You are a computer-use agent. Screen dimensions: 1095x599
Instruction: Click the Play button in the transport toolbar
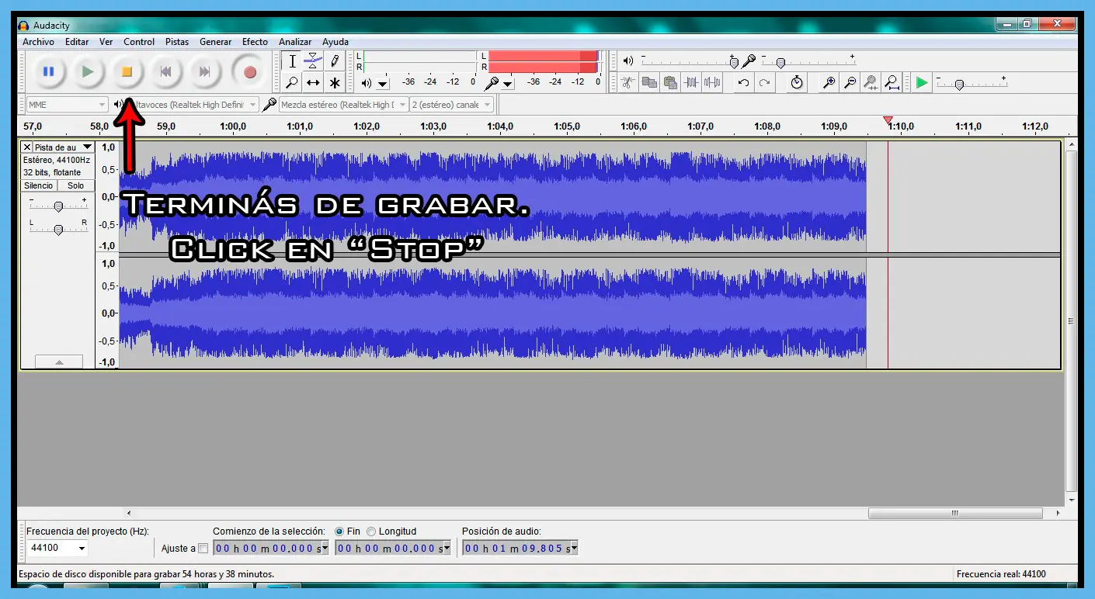point(88,72)
